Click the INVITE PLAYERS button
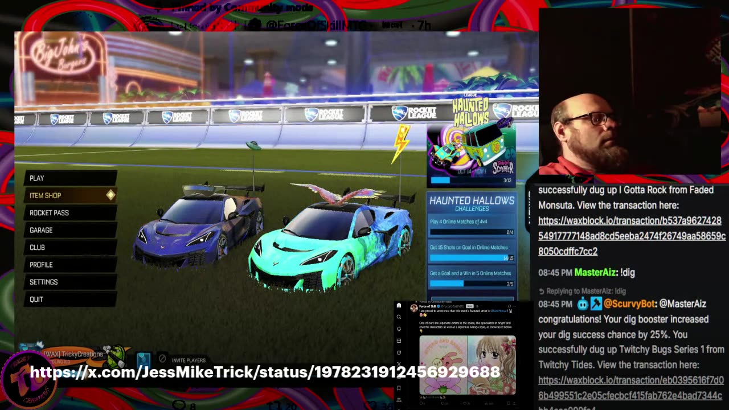The height and width of the screenshot is (410, 729). [189, 360]
